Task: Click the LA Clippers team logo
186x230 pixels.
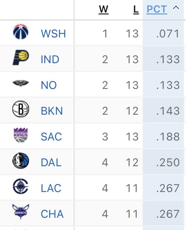Action: pos(21,187)
